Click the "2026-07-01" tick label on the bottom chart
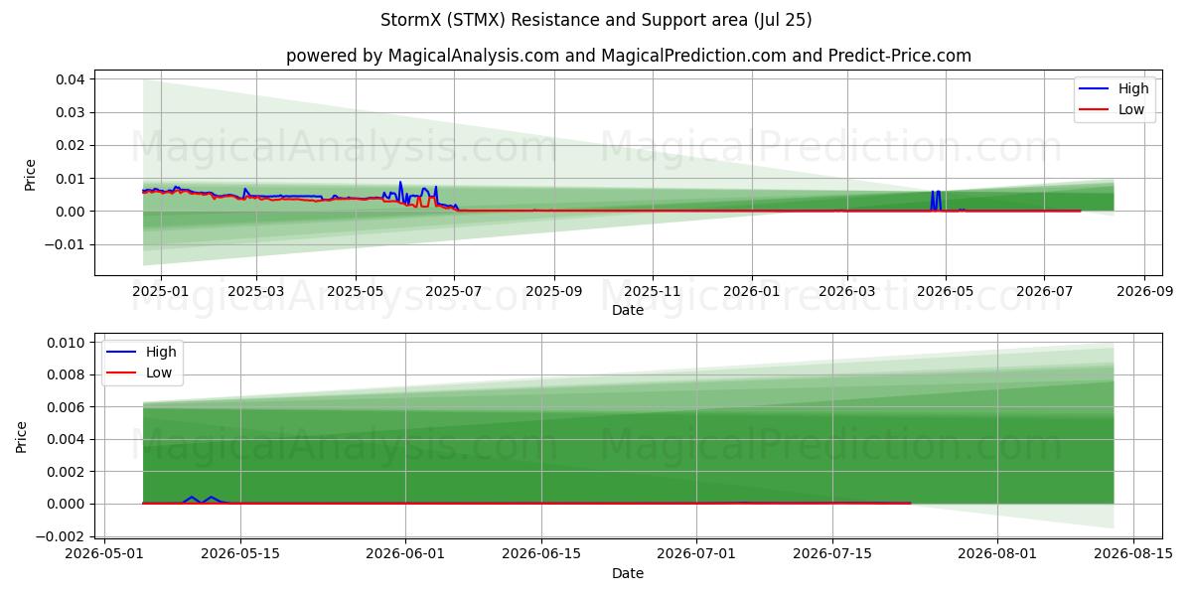1192x596 pixels. click(696, 554)
